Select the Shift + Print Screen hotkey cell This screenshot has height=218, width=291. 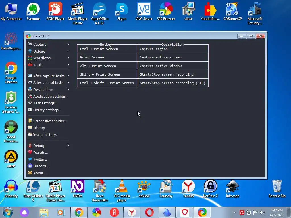pyautogui.click(x=107, y=74)
